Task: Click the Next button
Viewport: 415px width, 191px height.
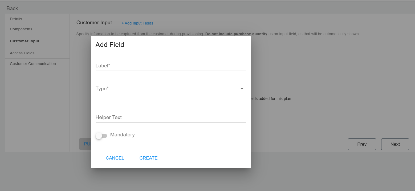Action: tap(395, 144)
